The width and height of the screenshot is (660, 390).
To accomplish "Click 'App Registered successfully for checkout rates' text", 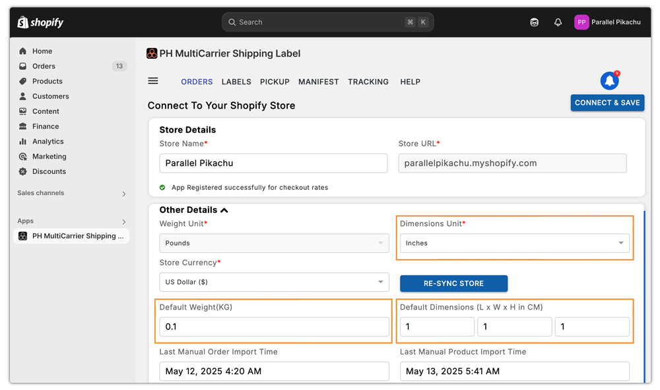I will 249,188.
